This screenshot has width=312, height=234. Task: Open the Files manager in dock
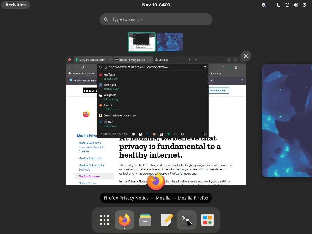[145, 220]
